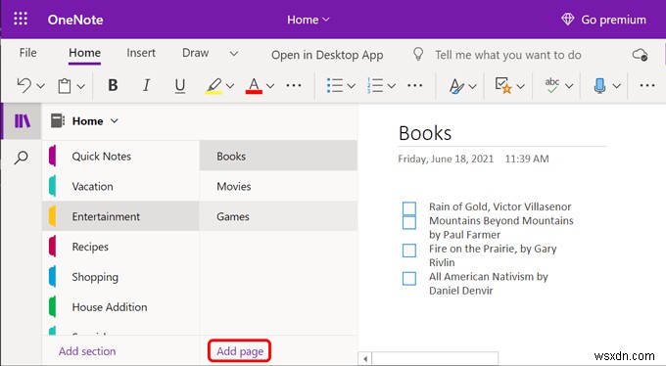Open the Games page
This screenshot has width=666, height=366.
pyautogui.click(x=278, y=216)
